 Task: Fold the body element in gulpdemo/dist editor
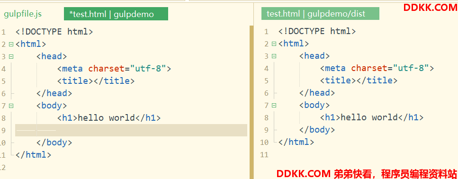coord(274,105)
